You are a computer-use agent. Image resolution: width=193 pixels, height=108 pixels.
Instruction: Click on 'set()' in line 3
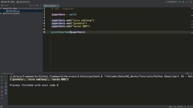73,15
